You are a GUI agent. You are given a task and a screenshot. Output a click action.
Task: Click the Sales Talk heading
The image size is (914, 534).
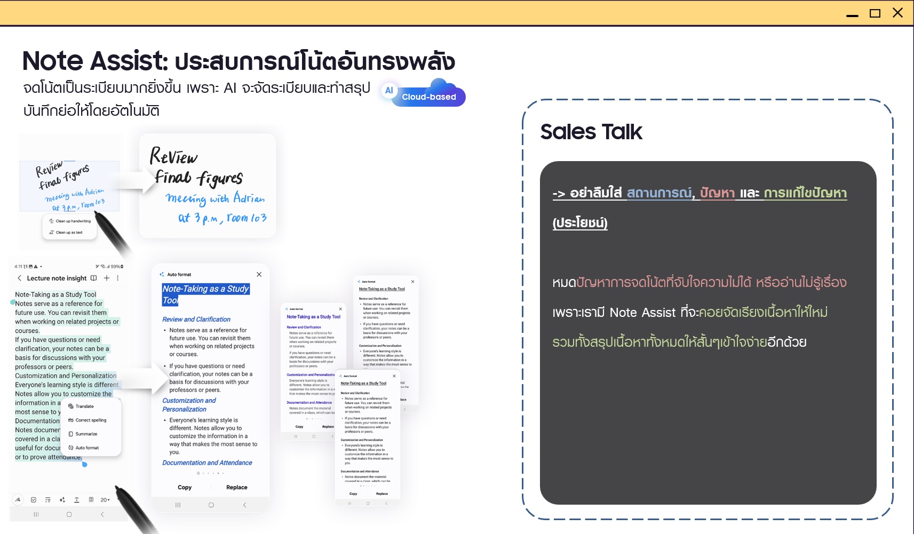click(591, 132)
